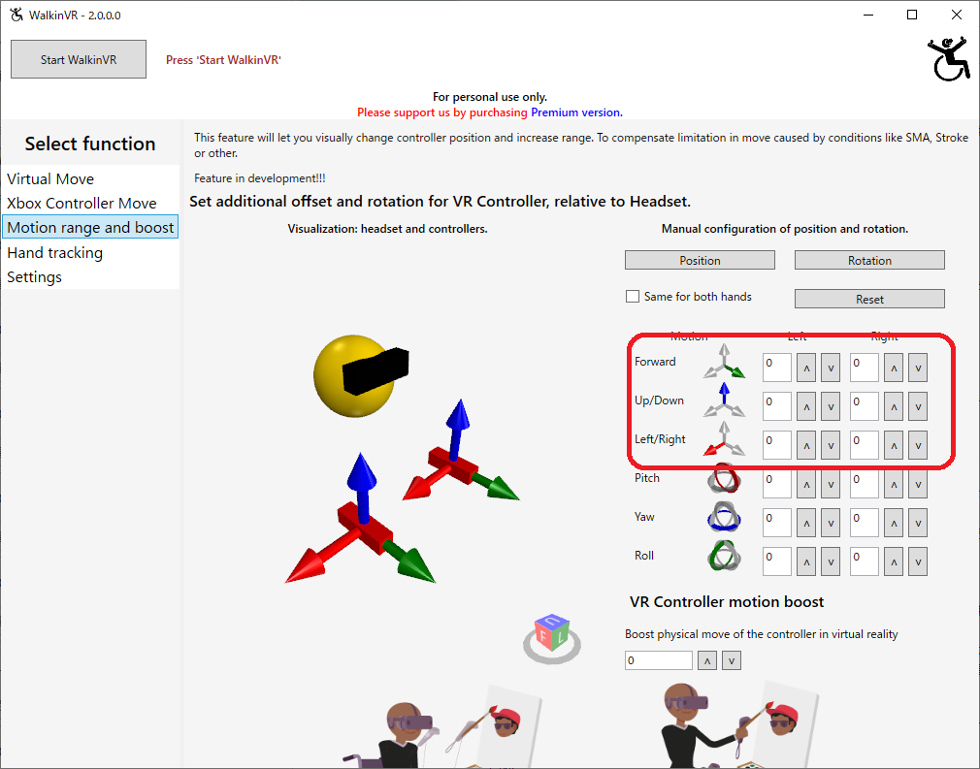Click the Roll Left value field

(777, 561)
